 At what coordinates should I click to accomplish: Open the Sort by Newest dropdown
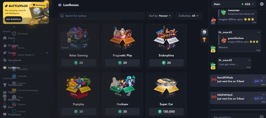(160, 16)
